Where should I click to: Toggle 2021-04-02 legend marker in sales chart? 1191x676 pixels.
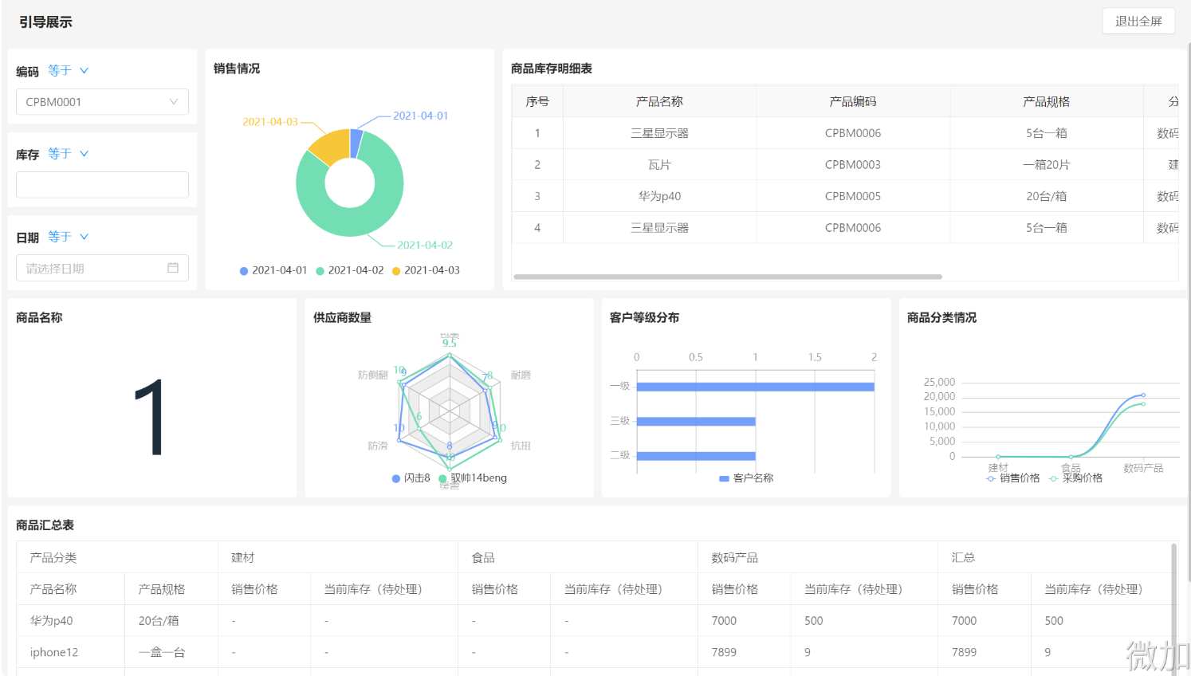[320, 271]
